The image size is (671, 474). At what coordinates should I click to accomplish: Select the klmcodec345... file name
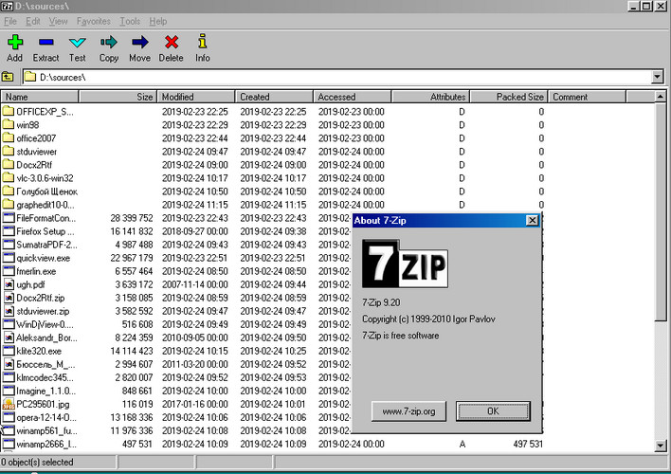(x=45, y=377)
